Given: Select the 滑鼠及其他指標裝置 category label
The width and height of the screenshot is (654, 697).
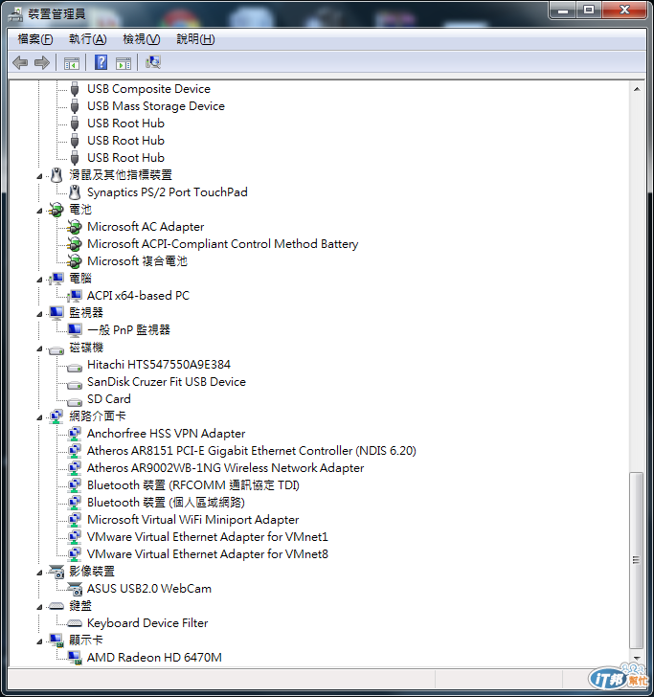Looking at the screenshot, I should point(121,175).
